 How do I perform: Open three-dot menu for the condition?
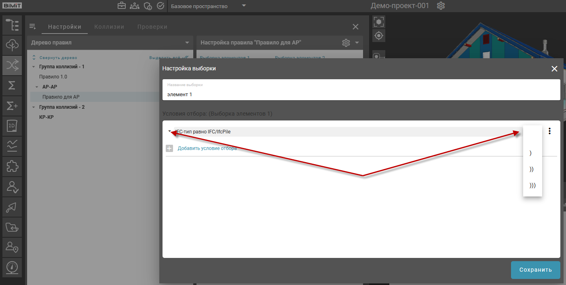(x=549, y=131)
